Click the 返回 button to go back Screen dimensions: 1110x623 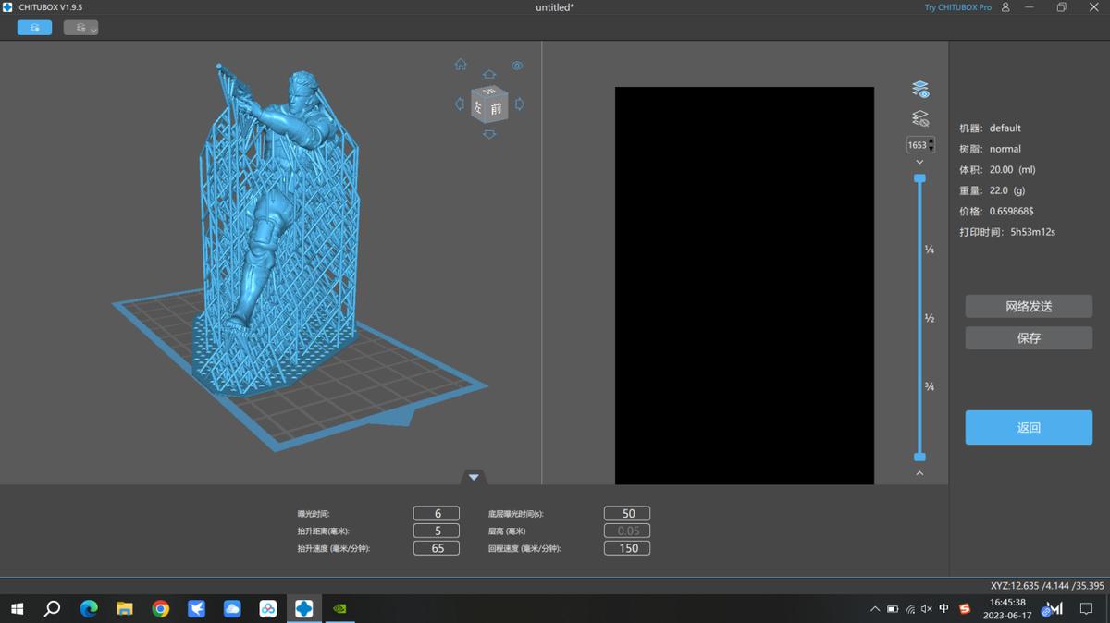pos(1029,427)
